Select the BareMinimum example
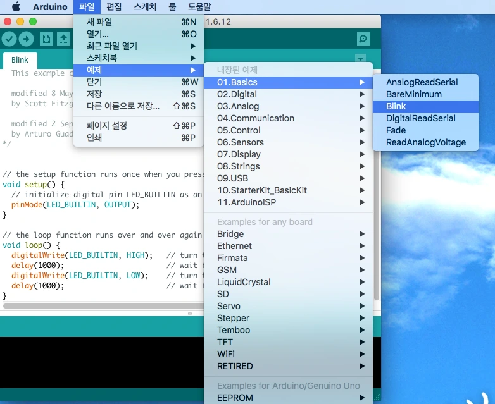This screenshot has height=404, width=495. 425,94
